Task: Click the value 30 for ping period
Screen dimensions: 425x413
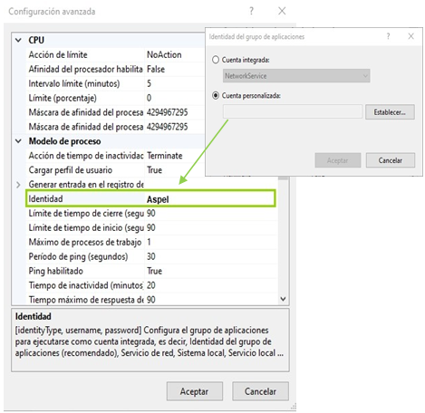Action: (151, 256)
